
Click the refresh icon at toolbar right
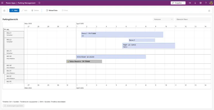(x=209, y=11)
